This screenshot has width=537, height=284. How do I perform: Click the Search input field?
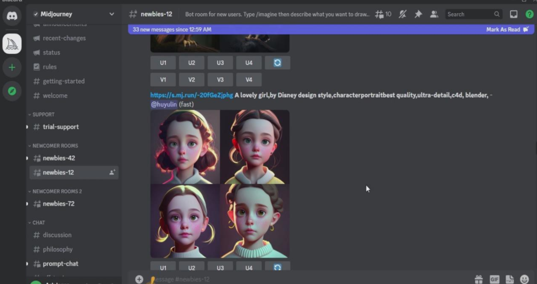(468, 14)
